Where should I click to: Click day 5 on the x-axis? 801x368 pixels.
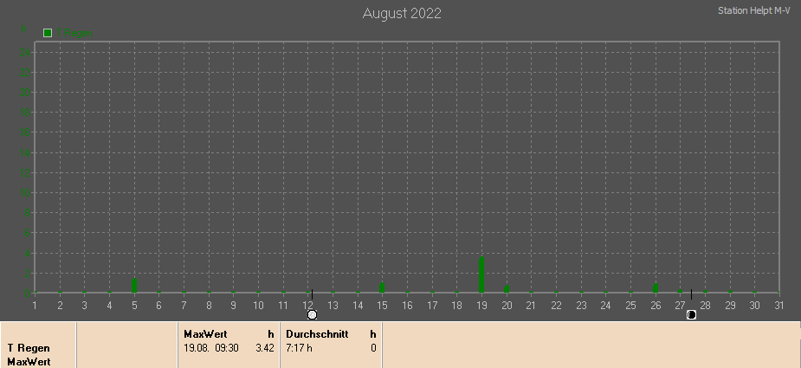click(x=134, y=306)
